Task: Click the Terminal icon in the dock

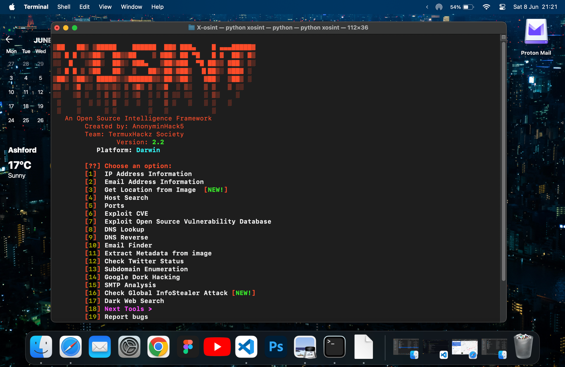Action: coord(334,347)
